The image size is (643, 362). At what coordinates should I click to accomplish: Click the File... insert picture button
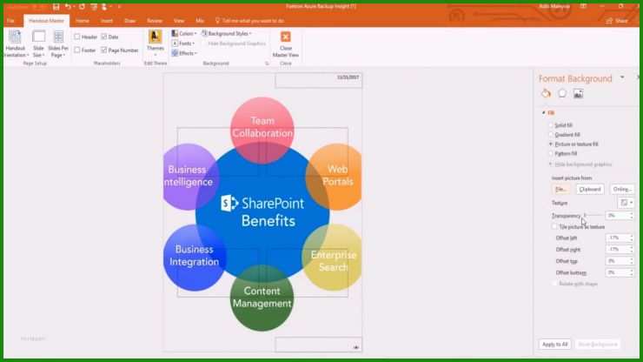(560, 189)
